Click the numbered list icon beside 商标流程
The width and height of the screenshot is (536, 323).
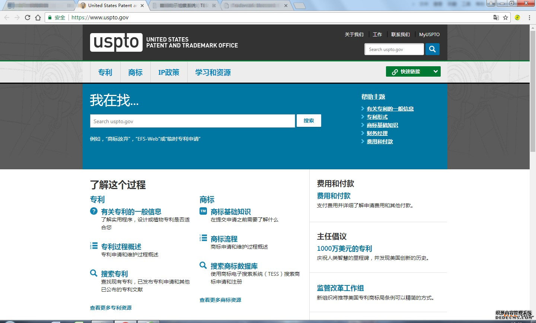pyautogui.click(x=203, y=238)
